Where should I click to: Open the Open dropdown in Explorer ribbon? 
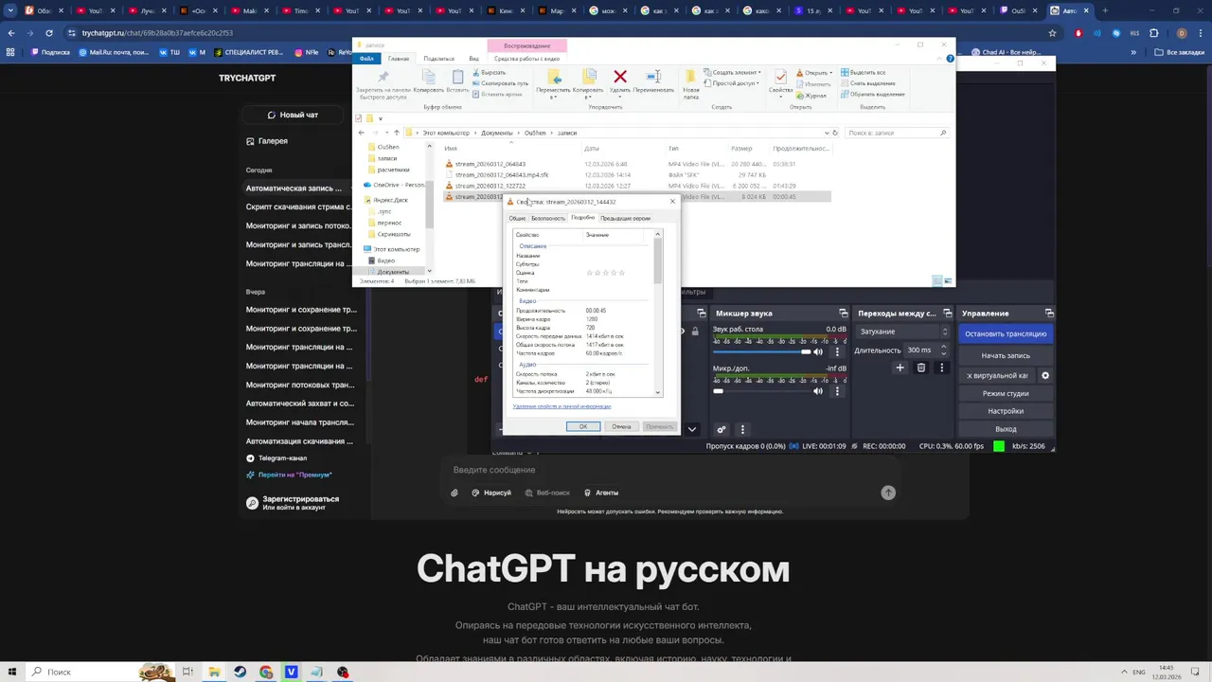click(x=813, y=72)
